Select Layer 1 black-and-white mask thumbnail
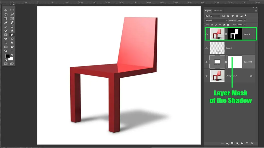Viewport: 264px width, 148px height. point(235,34)
